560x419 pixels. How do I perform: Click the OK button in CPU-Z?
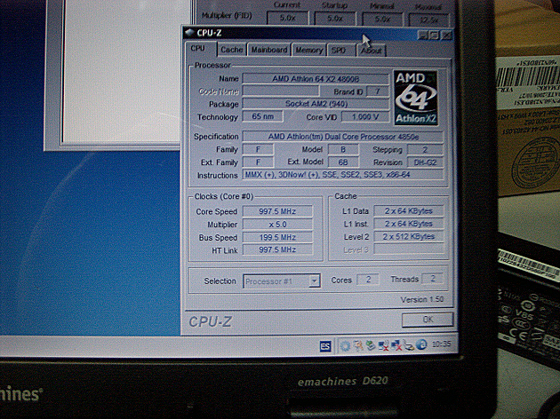click(428, 320)
